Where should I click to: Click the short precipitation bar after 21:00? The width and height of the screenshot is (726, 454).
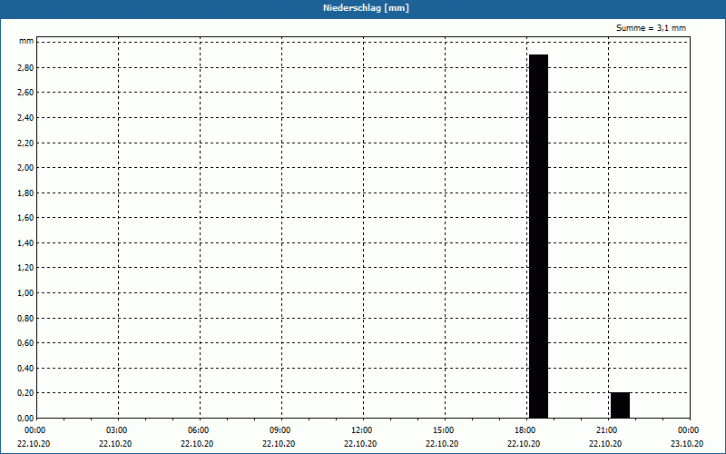pos(621,405)
